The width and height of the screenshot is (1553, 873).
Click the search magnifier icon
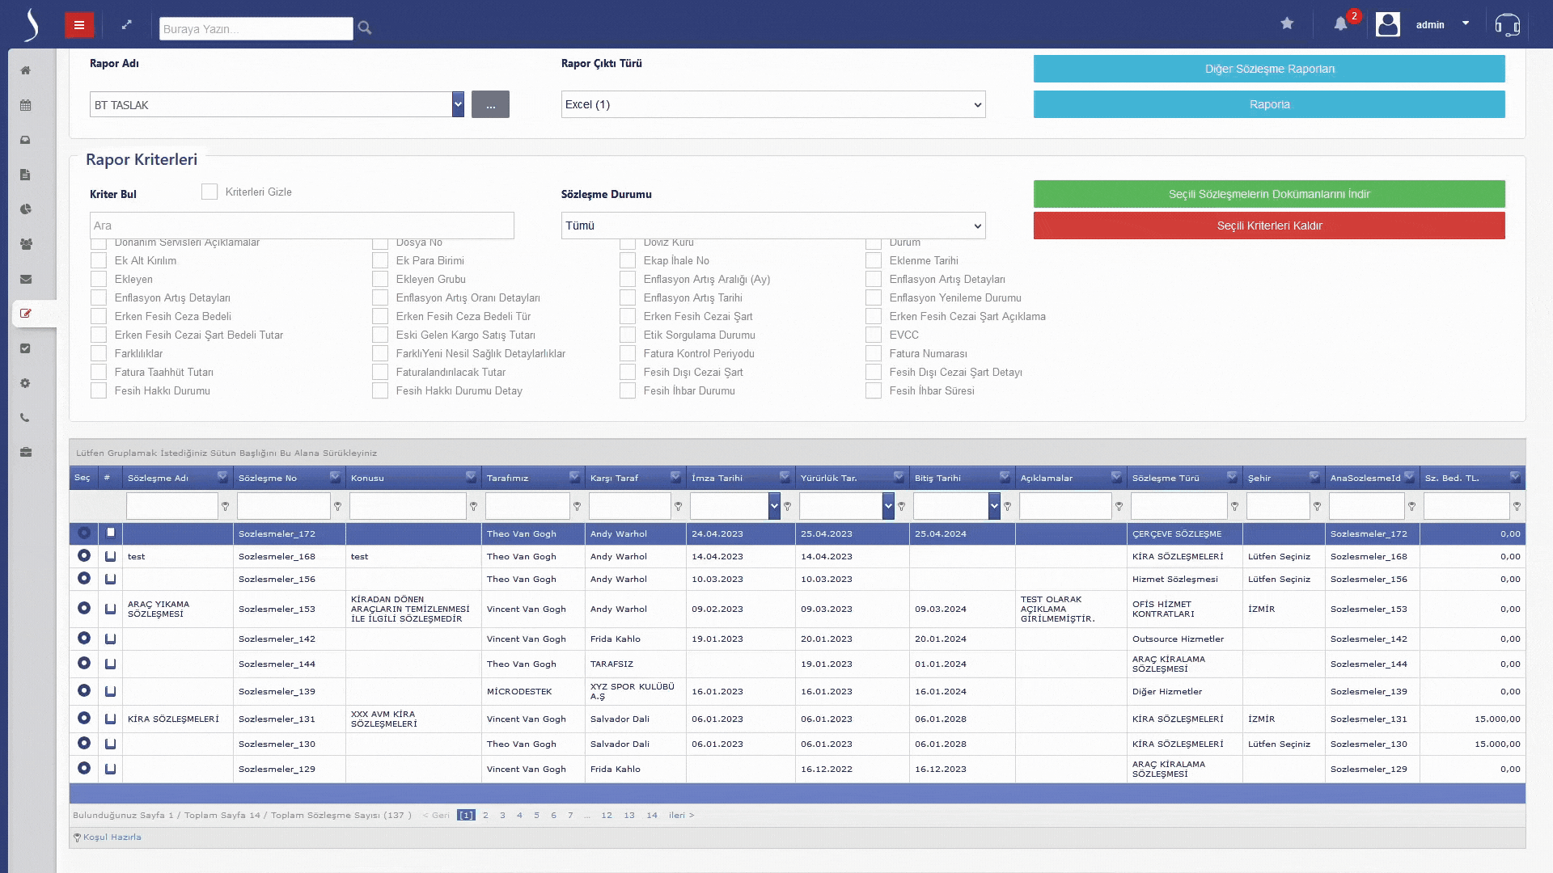pyautogui.click(x=365, y=28)
